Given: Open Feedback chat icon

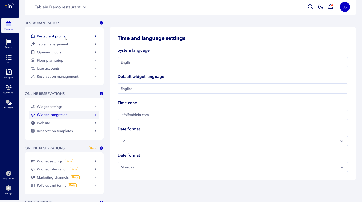Looking at the screenshot, I should coord(9,103).
